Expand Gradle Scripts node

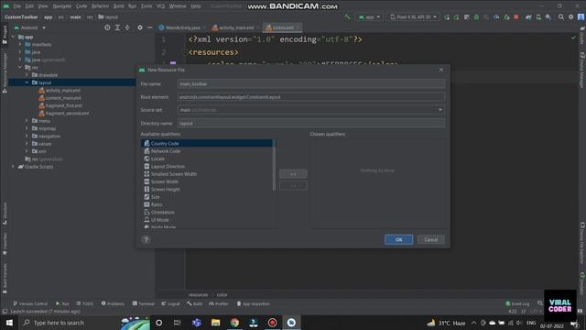tap(13, 167)
